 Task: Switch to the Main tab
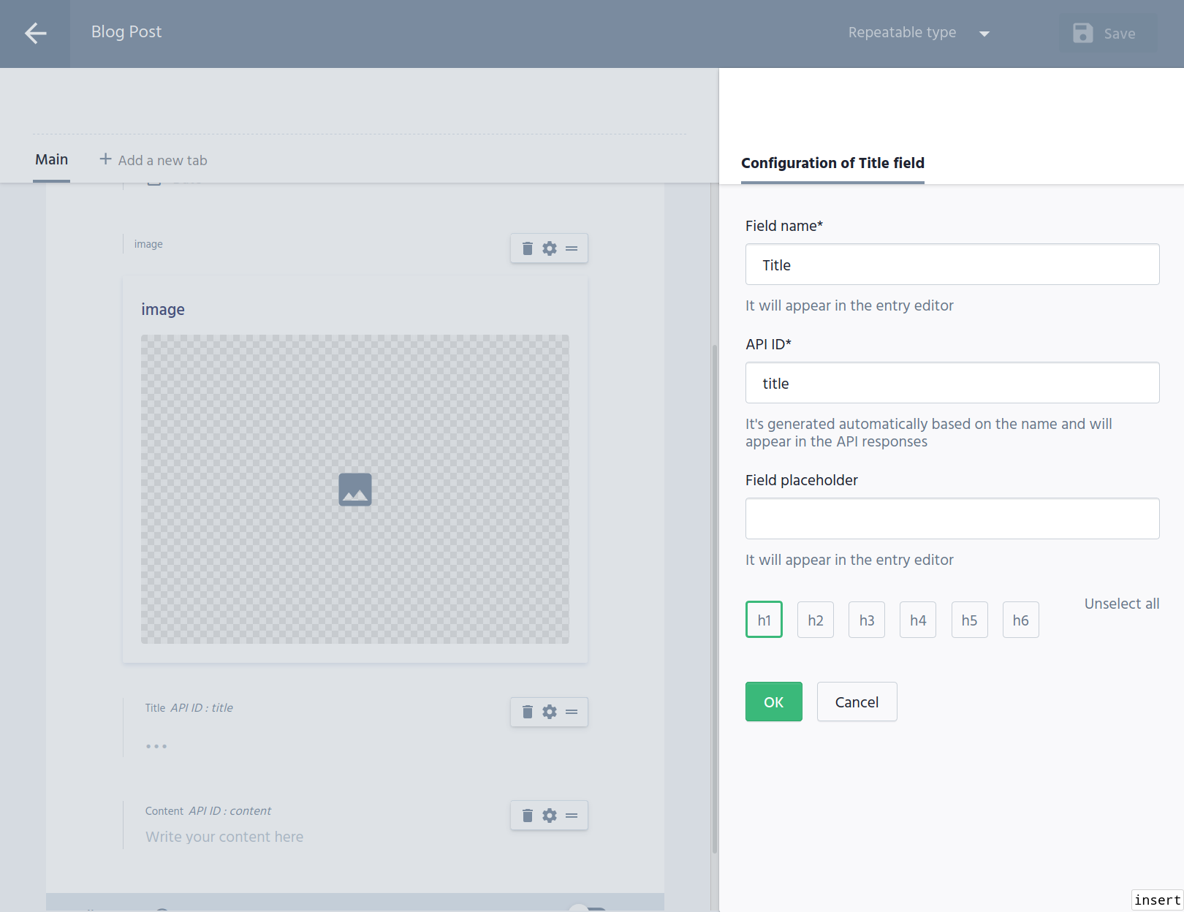[51, 160]
